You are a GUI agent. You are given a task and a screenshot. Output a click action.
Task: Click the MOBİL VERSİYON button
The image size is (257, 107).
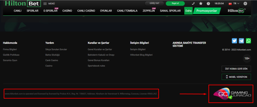coord(236,77)
